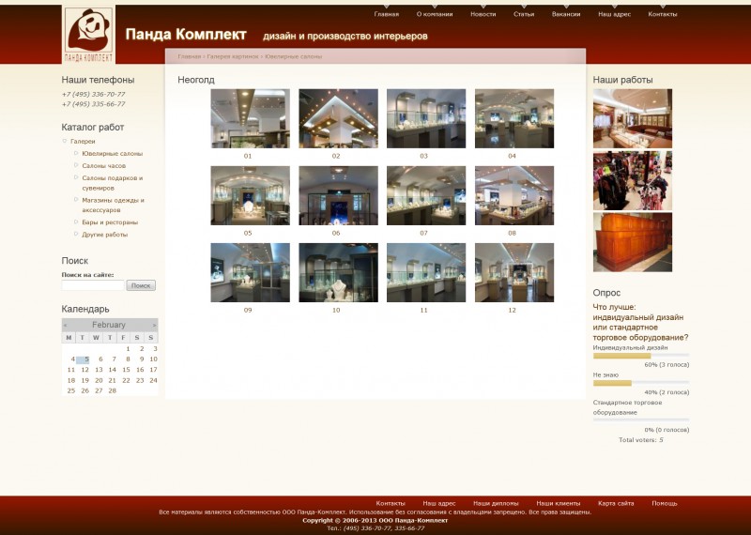The height and width of the screenshot is (535, 751).
Task: Select day 28 in calendar
Action: 112,390
